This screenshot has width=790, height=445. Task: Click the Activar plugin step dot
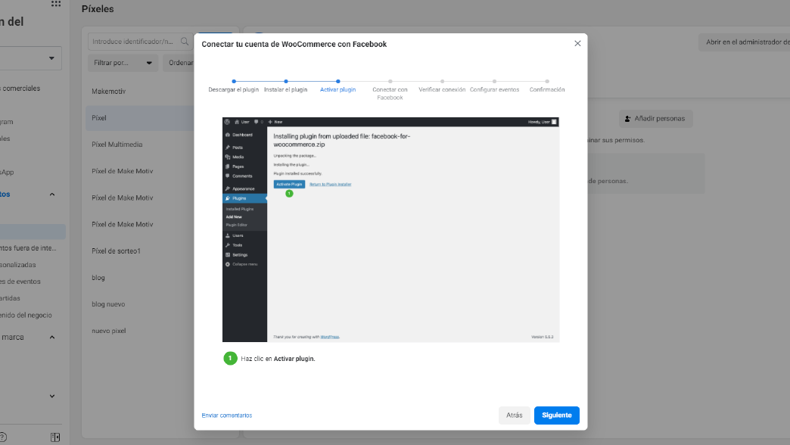coord(337,81)
